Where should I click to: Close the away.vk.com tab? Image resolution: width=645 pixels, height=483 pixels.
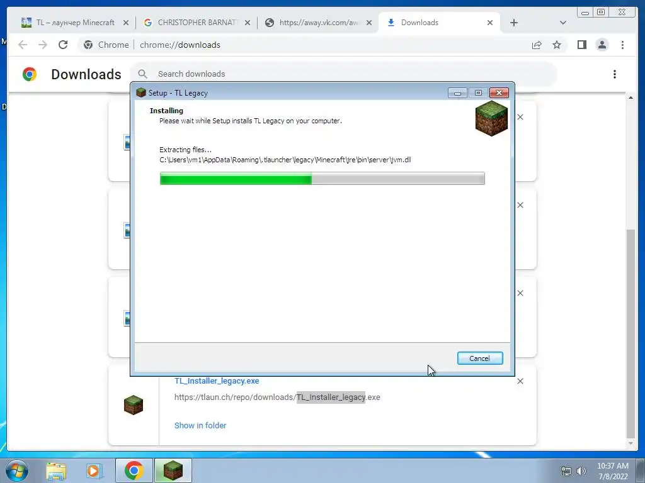click(x=369, y=23)
